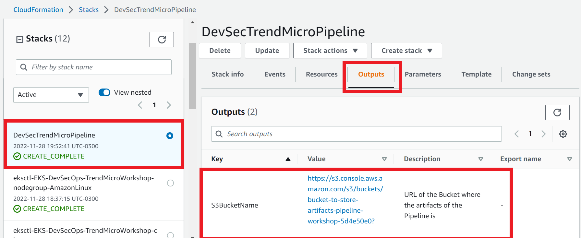
Task: Toggle the View nested switch
Action: [x=104, y=92]
